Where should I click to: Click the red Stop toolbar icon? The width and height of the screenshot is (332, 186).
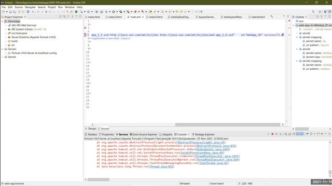pyautogui.click(x=135, y=12)
